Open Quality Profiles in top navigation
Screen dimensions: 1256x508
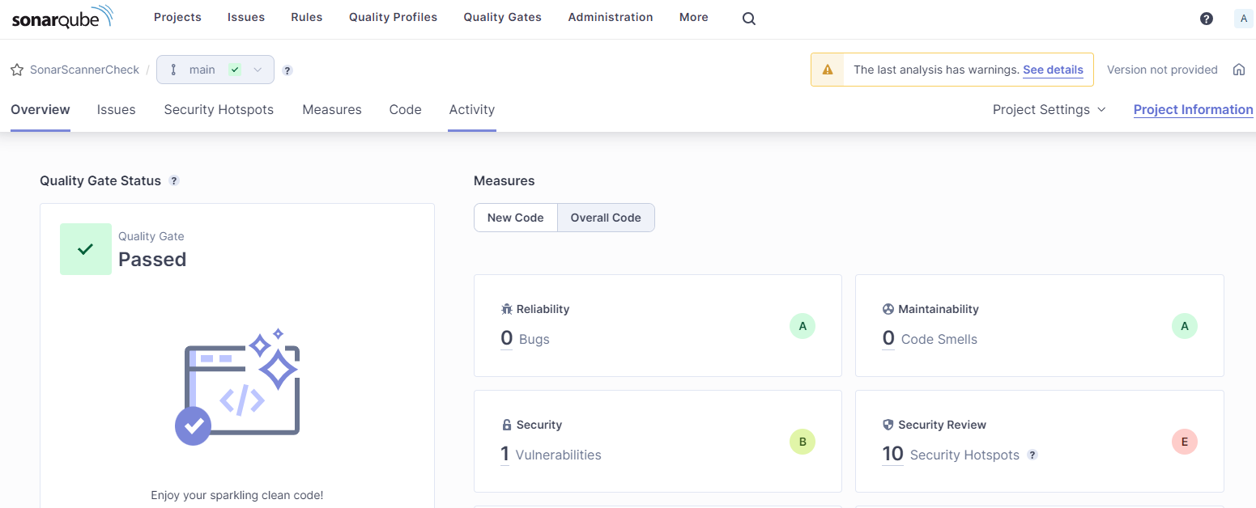pos(393,17)
